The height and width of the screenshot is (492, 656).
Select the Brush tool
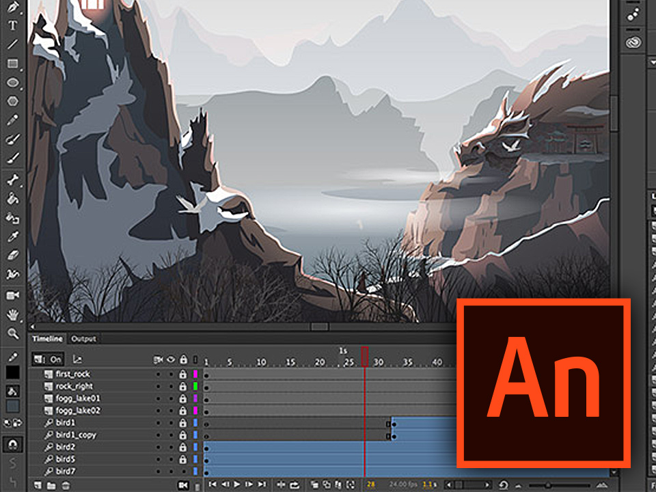pyautogui.click(x=13, y=158)
